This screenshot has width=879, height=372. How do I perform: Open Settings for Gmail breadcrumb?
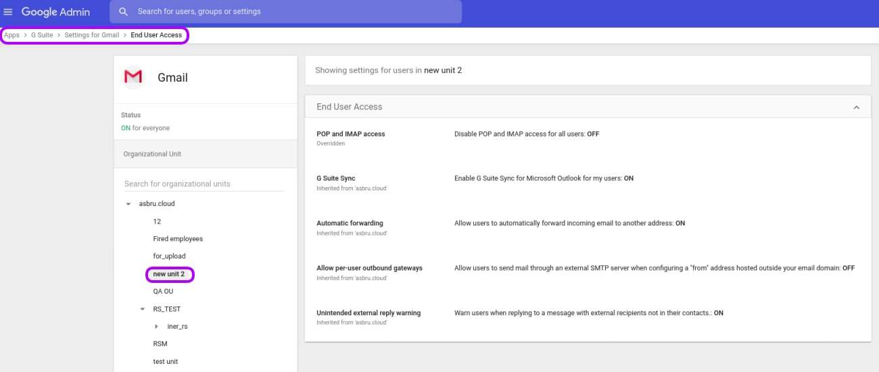point(92,35)
